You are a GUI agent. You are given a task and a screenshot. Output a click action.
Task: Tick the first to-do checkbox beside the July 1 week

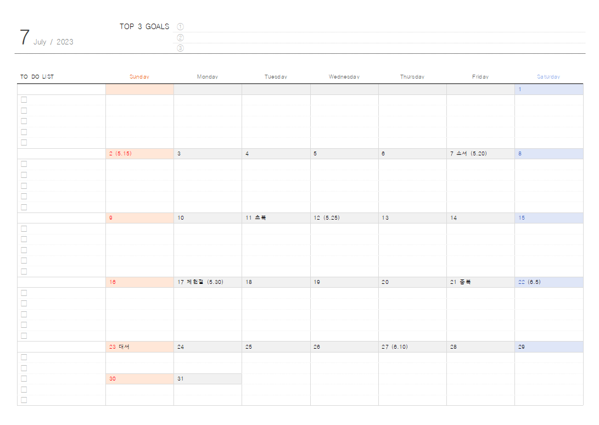coord(24,100)
